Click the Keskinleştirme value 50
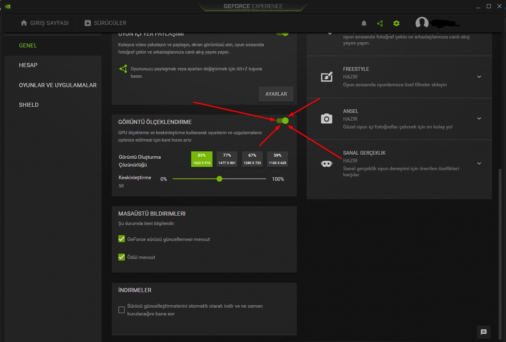 (121, 186)
